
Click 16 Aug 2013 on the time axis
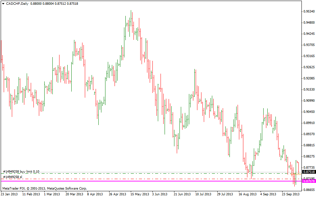click(x=247, y=194)
